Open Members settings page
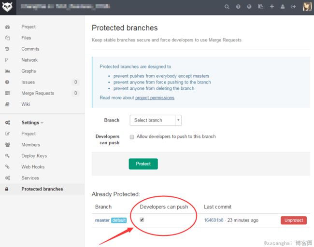 coord(30,145)
